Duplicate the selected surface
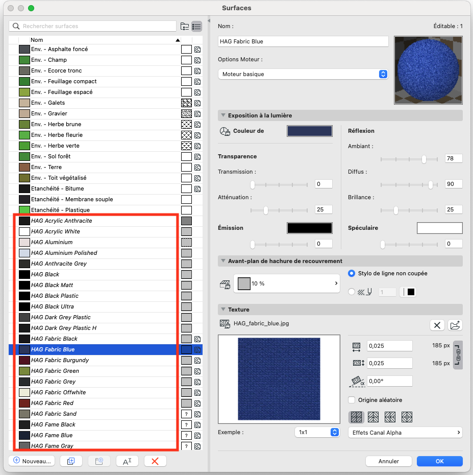Image resolution: width=473 pixels, height=475 pixels. 71,461
